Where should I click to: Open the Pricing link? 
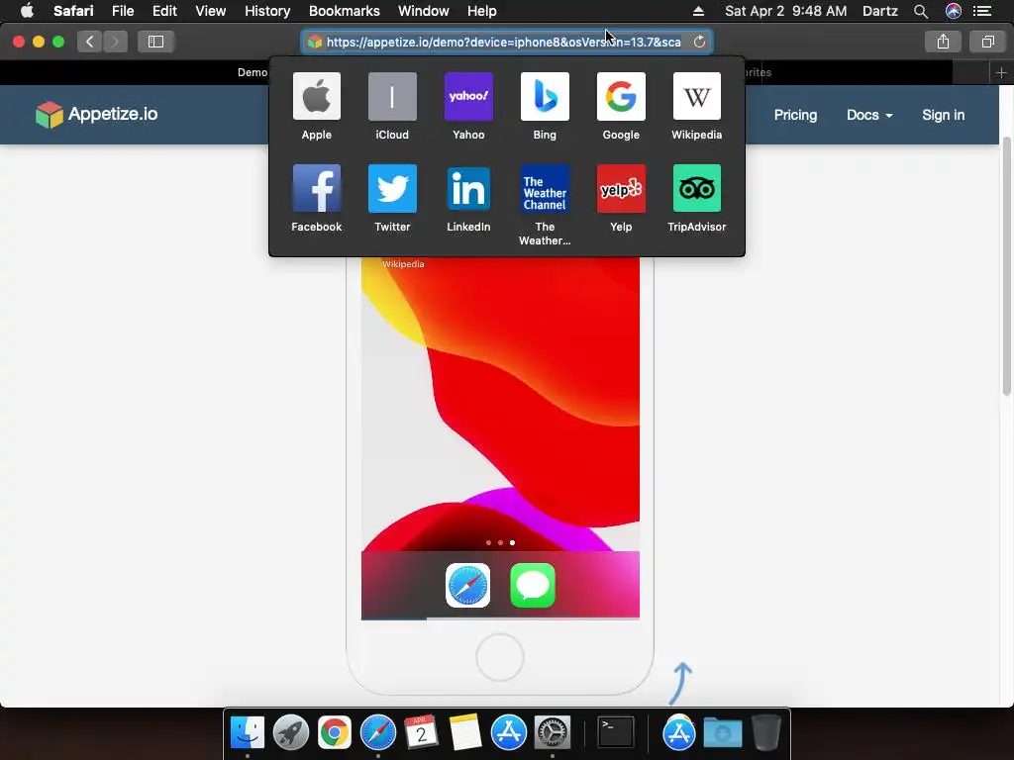click(x=795, y=115)
